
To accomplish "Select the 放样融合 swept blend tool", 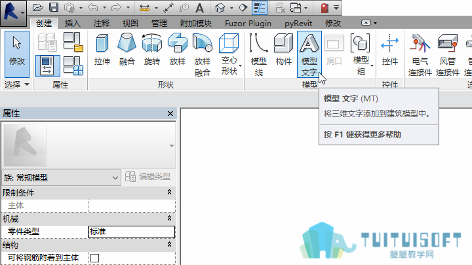I will coord(203,55).
